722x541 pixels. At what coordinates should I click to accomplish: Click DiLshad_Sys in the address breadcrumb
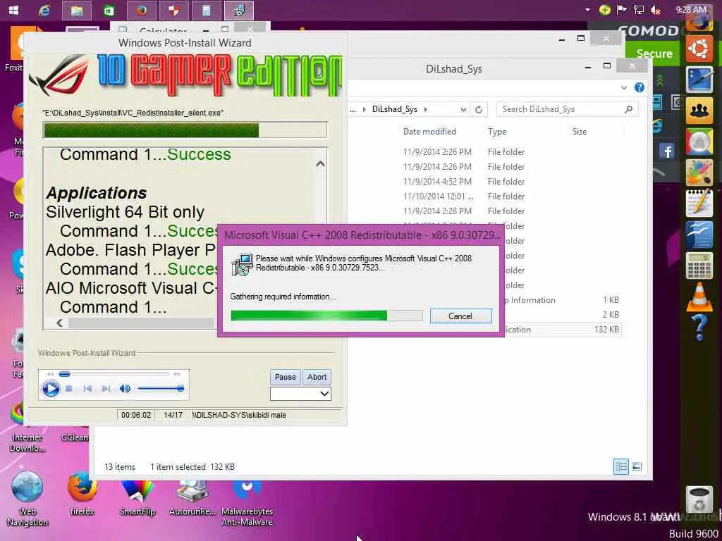pos(395,109)
